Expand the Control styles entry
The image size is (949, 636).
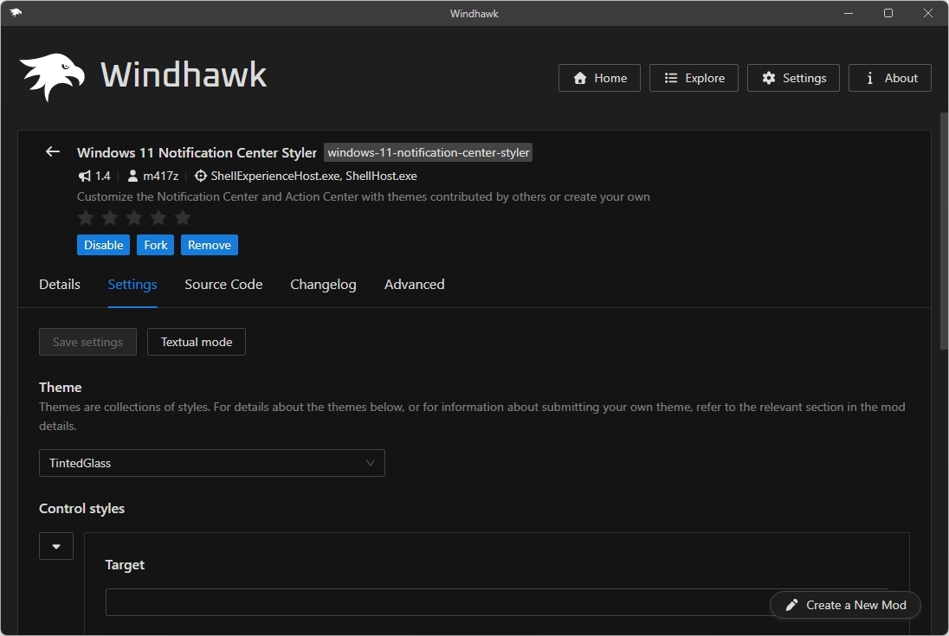55,546
